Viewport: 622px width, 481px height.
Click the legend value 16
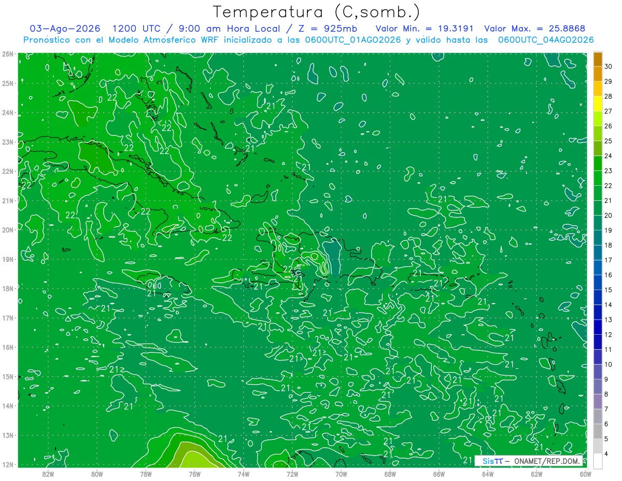click(x=608, y=275)
